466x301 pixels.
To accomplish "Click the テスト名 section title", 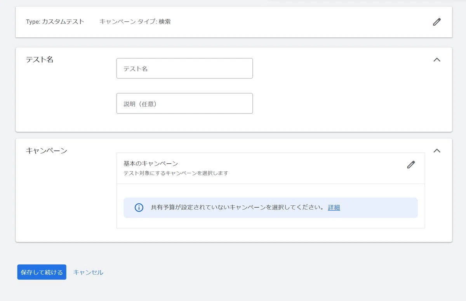I will pos(40,59).
